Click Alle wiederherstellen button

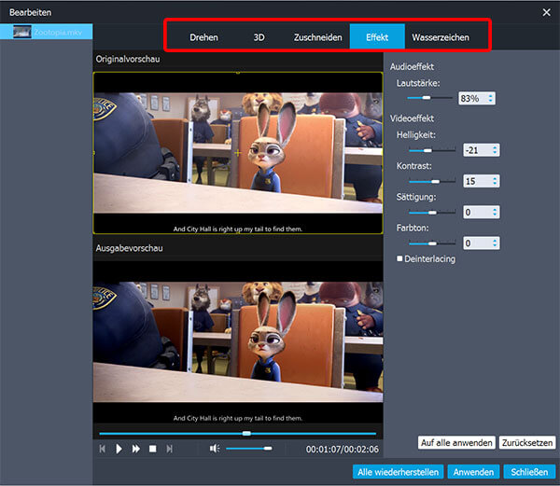pos(398,472)
